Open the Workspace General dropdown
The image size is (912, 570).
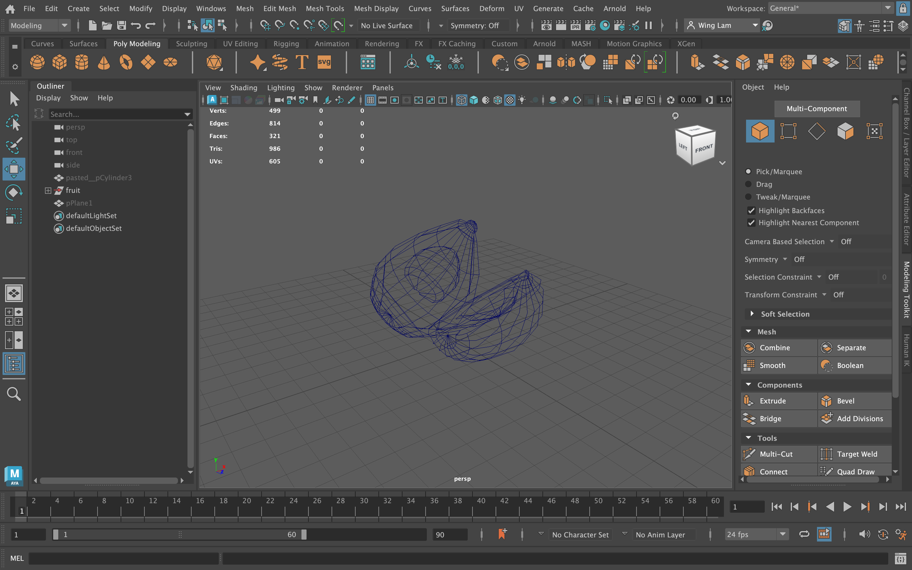pos(831,8)
